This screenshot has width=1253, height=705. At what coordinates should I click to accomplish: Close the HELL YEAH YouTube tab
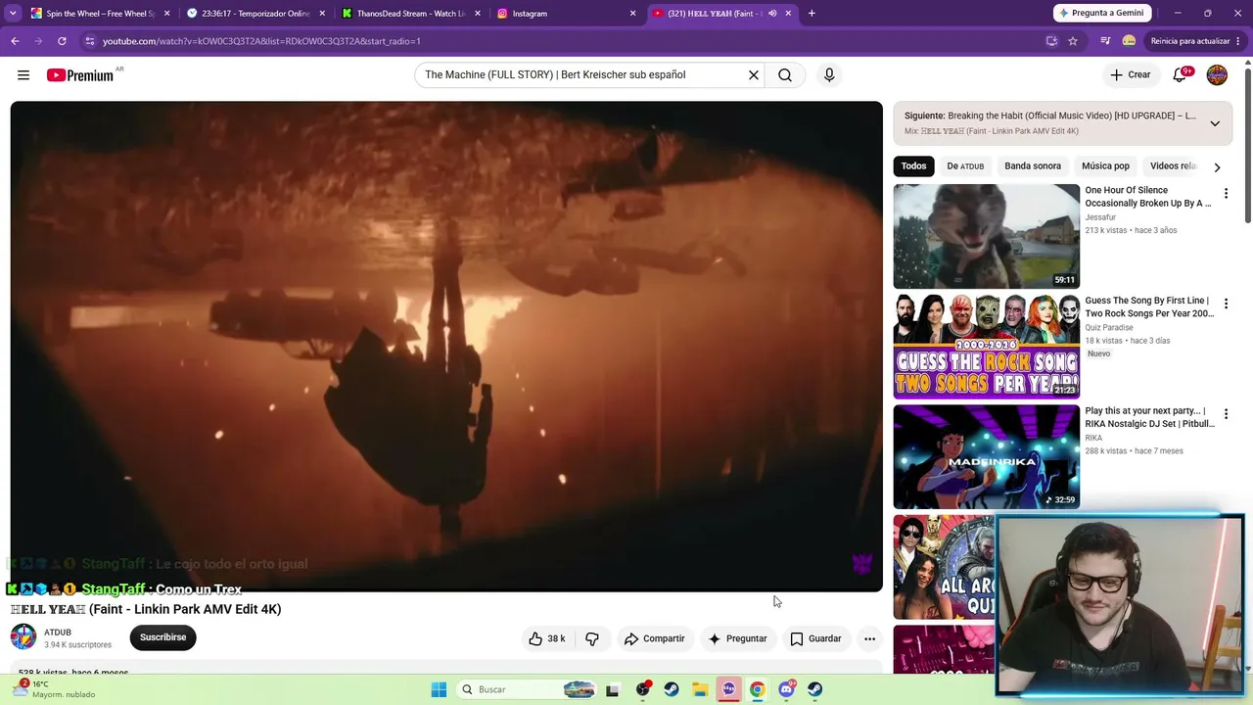coord(788,14)
